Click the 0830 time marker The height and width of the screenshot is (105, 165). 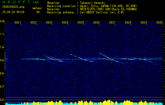pos(159,23)
